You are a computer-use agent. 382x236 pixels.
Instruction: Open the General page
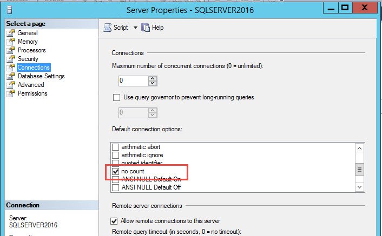pyautogui.click(x=28, y=33)
